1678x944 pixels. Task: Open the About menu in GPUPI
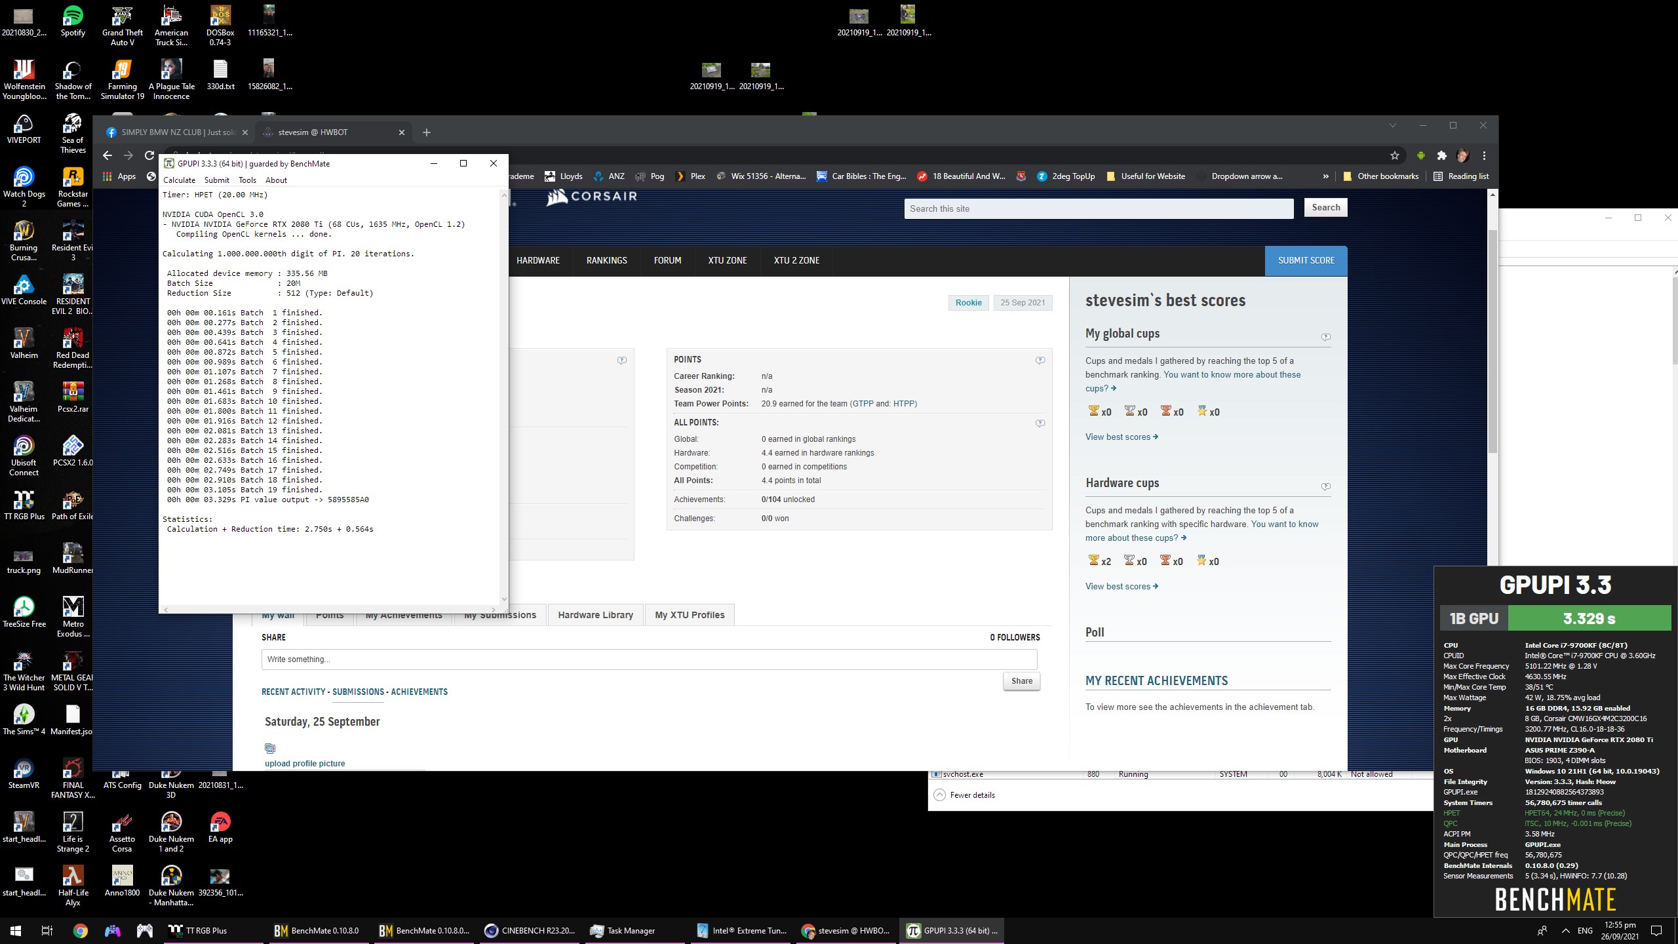click(276, 180)
